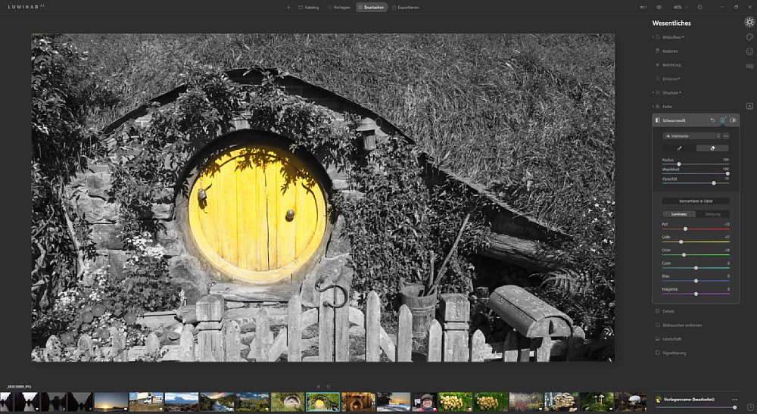Viewport: 757px width, 414px height.
Task: Select the Sättigung tab
Action: click(x=712, y=213)
